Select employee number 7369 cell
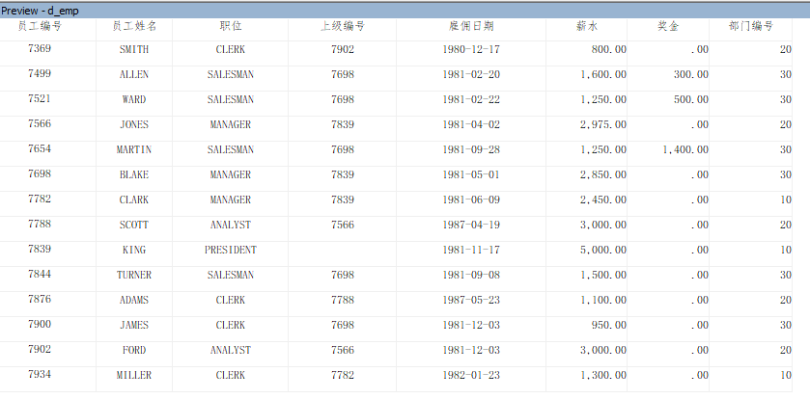 [x=40, y=49]
